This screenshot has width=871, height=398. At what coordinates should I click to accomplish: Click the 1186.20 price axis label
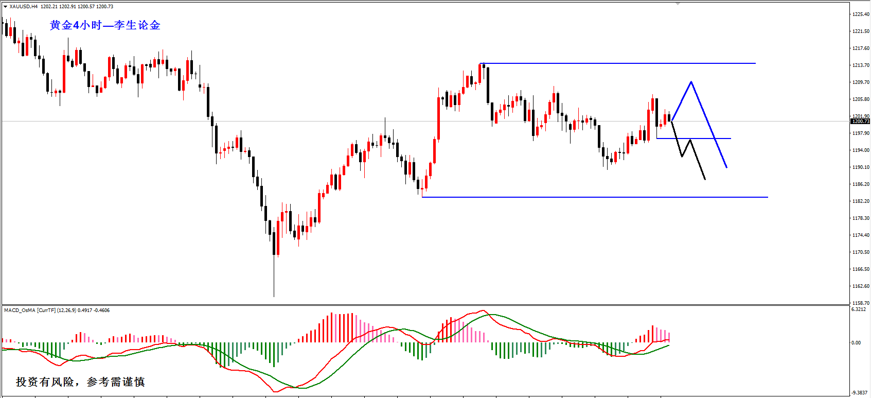(861, 184)
